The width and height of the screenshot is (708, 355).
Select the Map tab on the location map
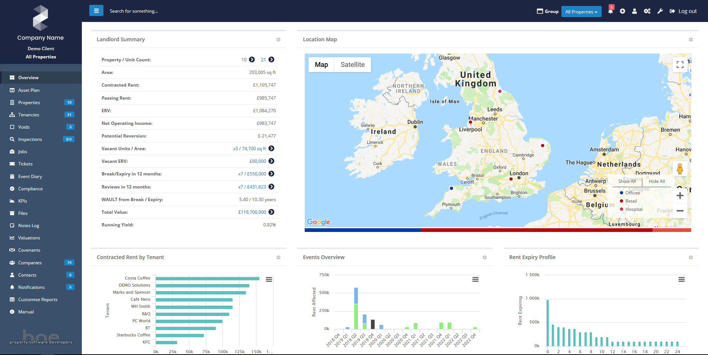(321, 64)
